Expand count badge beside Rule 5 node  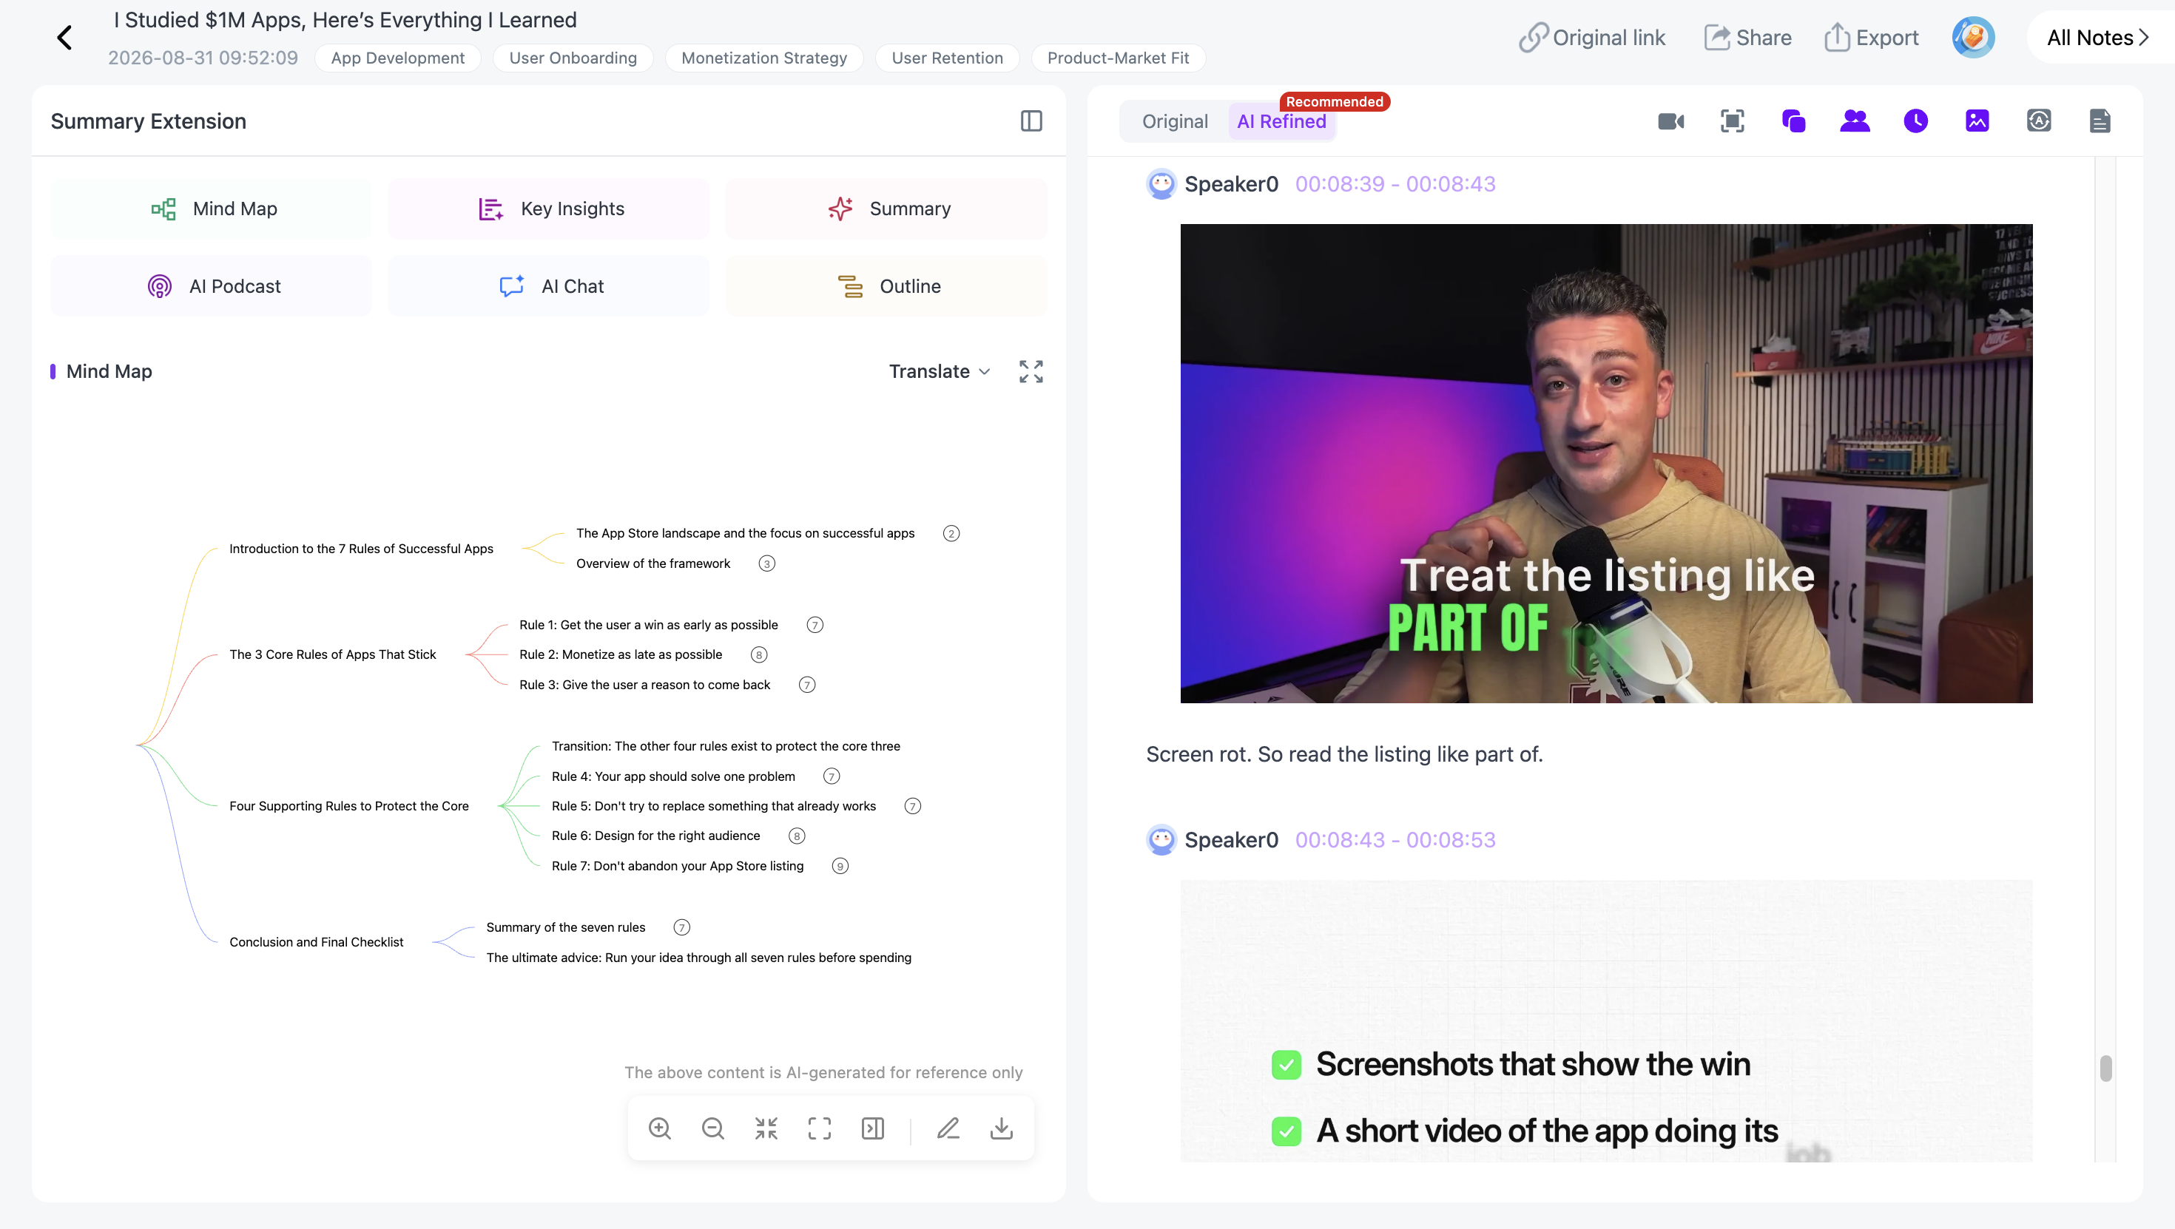(913, 806)
